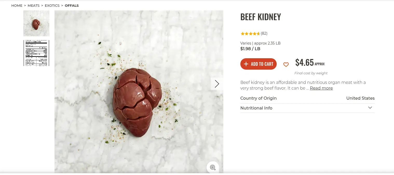Click the five-star rating icons
The height and width of the screenshot is (175, 394).
(250, 33)
